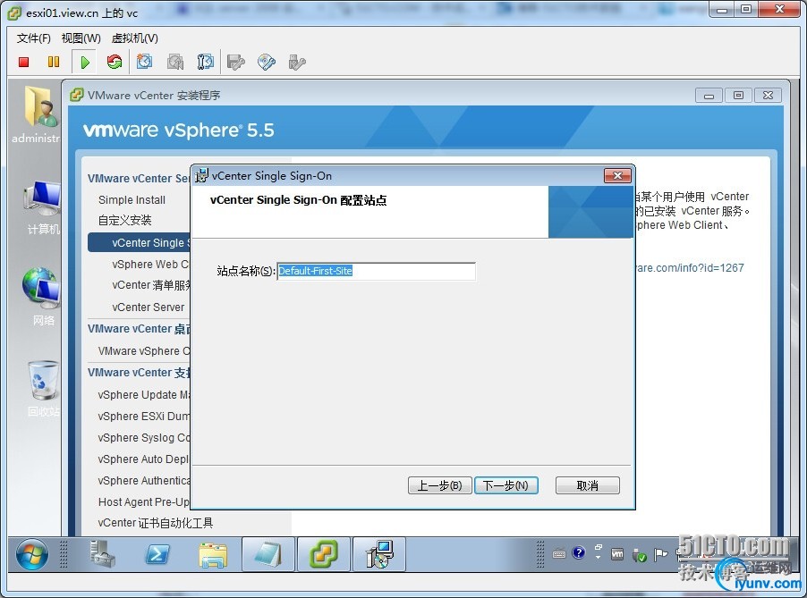Select vSphere Syslog Collector installer item

click(143, 438)
